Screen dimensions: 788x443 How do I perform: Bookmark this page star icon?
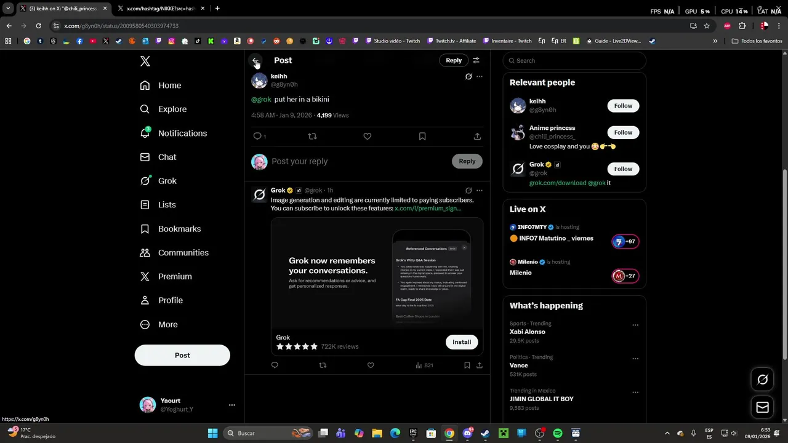pyautogui.click(x=707, y=26)
